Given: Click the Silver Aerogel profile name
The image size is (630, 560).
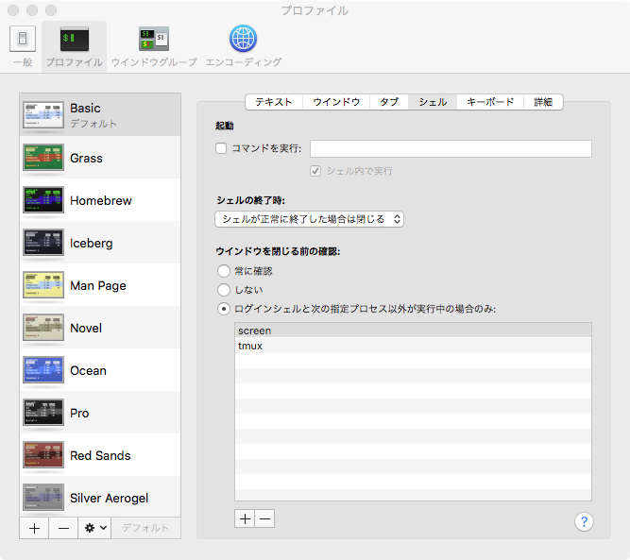Looking at the screenshot, I should pyautogui.click(x=110, y=498).
